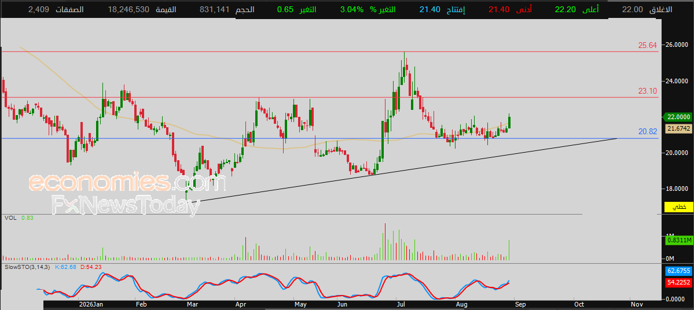Select the الحجم volume value 831,141

coord(214,9)
